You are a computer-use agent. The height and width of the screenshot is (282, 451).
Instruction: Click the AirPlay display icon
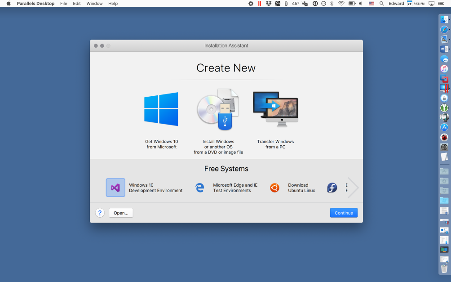(431, 4)
